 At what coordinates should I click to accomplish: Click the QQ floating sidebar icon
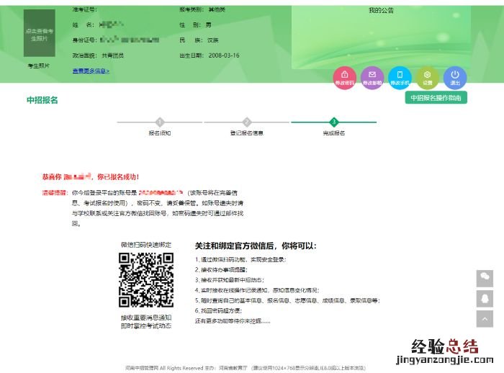(x=485, y=298)
